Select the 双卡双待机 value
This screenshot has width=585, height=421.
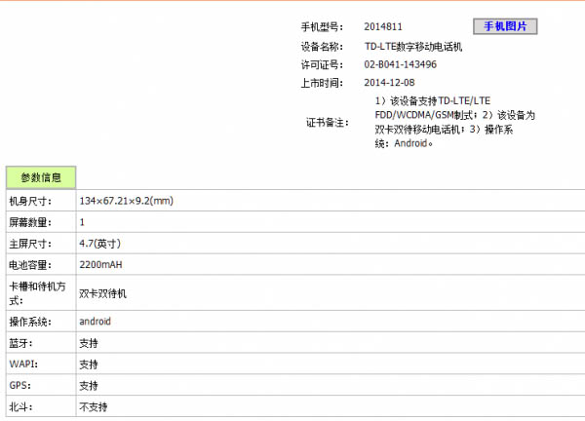103,293
